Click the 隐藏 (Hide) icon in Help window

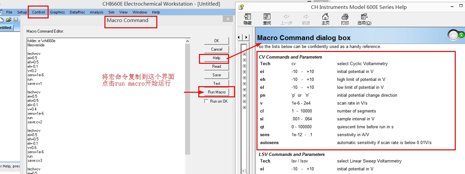[x=247, y=19]
